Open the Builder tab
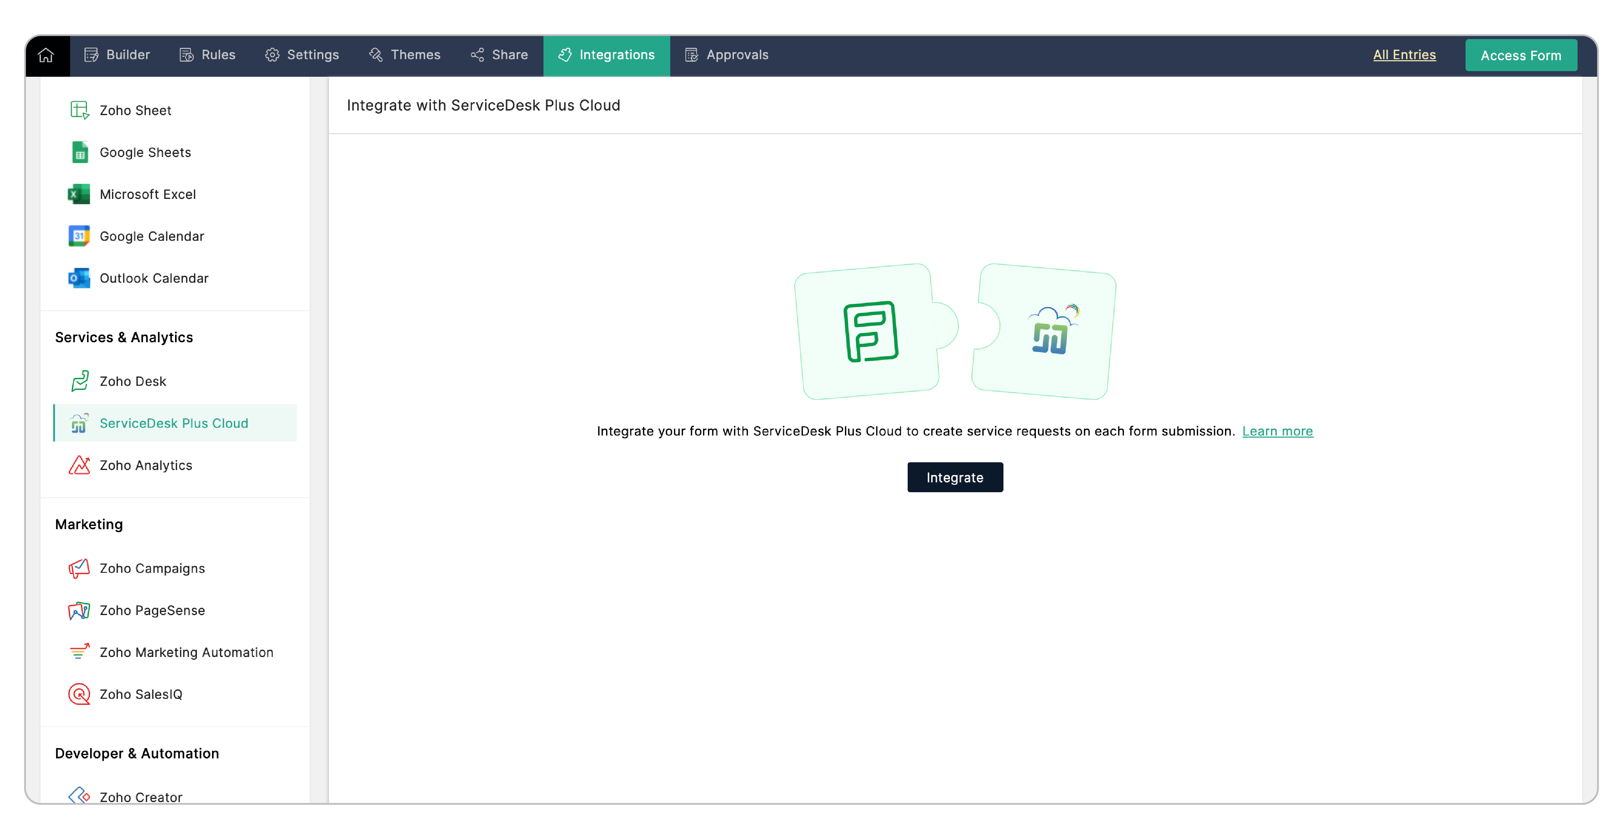 click(x=117, y=55)
